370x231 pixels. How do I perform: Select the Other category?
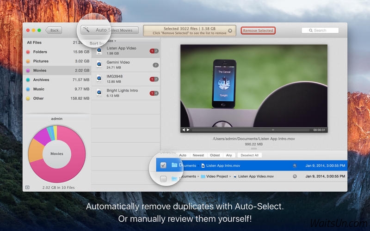coord(58,98)
